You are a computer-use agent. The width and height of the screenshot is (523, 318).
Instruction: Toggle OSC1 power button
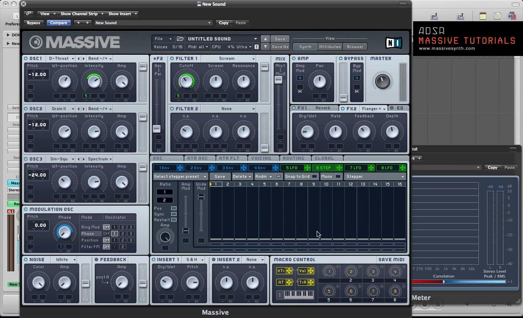click(x=26, y=58)
